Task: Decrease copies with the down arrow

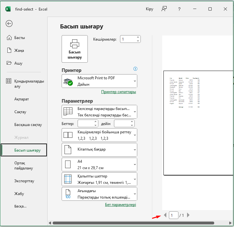Action: pyautogui.click(x=138, y=41)
